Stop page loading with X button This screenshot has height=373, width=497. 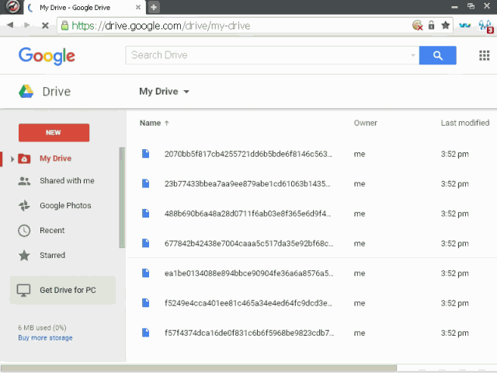click(45, 26)
